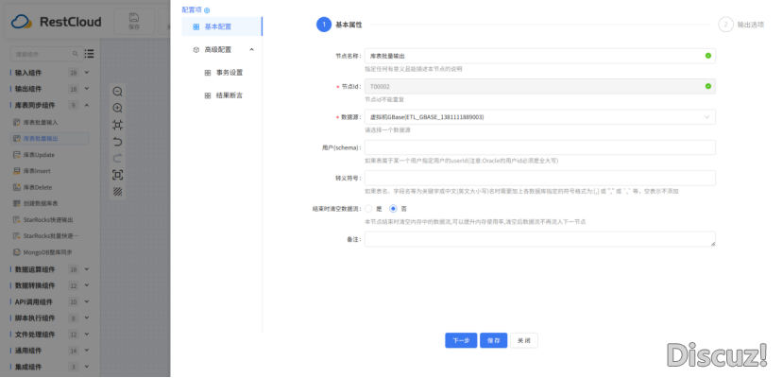Click the 库表Update component icon
The width and height of the screenshot is (783, 378).
(x=16, y=155)
